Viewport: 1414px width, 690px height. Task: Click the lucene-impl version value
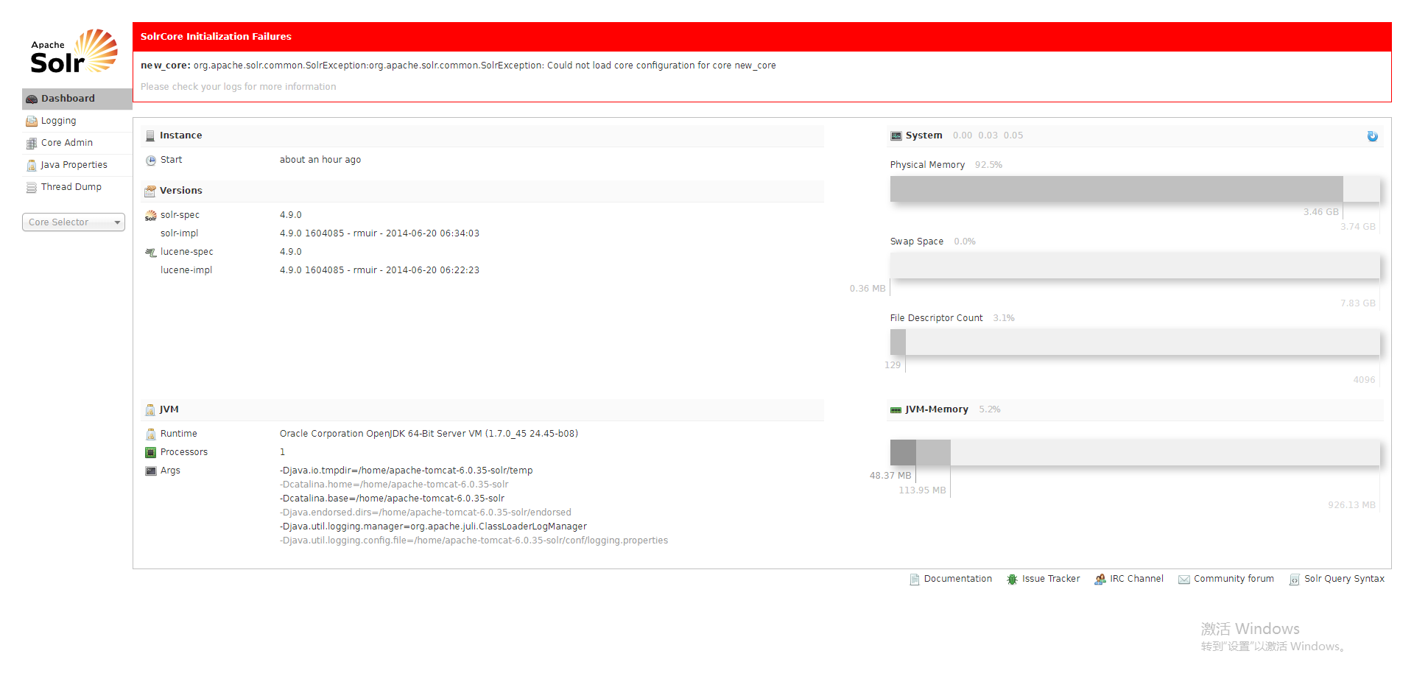(x=379, y=270)
